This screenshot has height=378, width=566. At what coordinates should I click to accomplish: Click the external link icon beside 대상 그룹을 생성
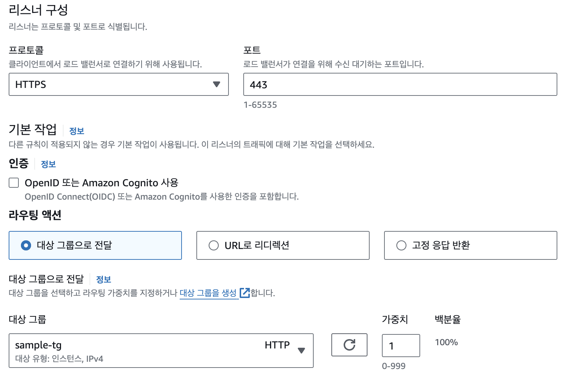245,293
